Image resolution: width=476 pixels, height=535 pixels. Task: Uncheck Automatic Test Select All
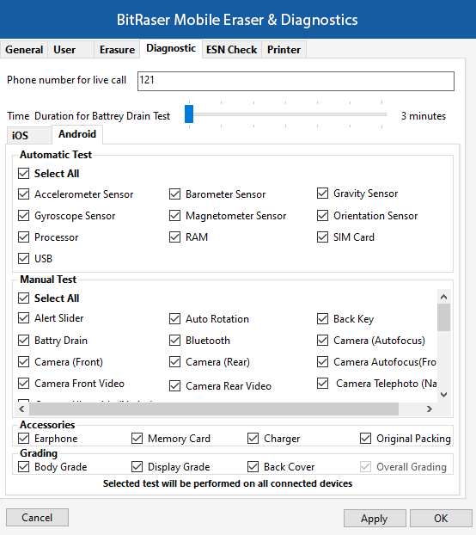point(23,174)
